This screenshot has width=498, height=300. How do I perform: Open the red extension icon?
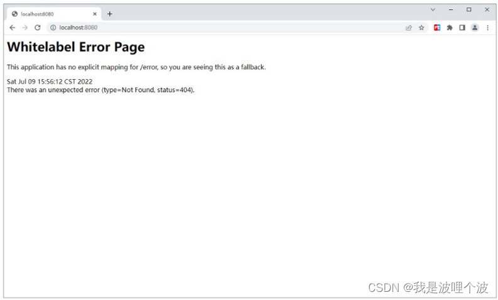pyautogui.click(x=437, y=28)
